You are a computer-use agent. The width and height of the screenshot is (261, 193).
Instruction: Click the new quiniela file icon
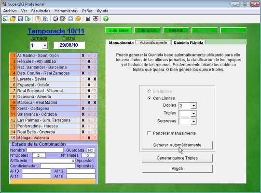tap(5, 19)
